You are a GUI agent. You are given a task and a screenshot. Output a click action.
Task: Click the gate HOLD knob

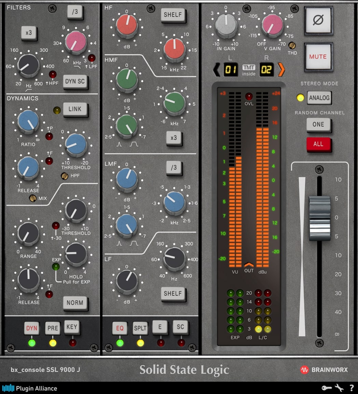click(x=76, y=254)
